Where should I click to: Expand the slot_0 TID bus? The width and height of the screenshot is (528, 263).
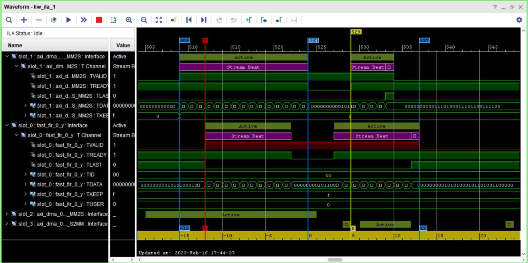[26, 175]
